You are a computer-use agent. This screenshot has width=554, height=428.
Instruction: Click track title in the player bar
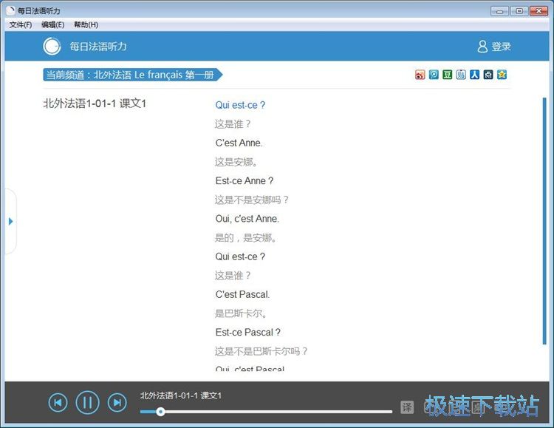coord(180,395)
